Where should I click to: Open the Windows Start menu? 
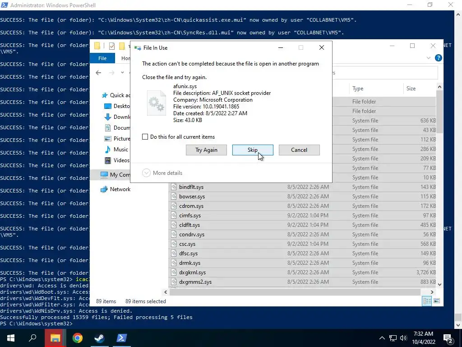11,338
